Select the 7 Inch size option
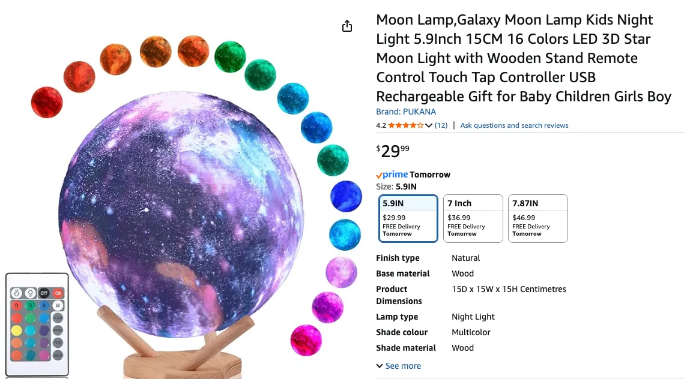Screen dimensions: 687x379 (x=473, y=218)
